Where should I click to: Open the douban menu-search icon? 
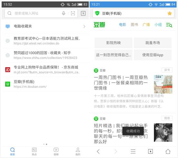click(169, 25)
